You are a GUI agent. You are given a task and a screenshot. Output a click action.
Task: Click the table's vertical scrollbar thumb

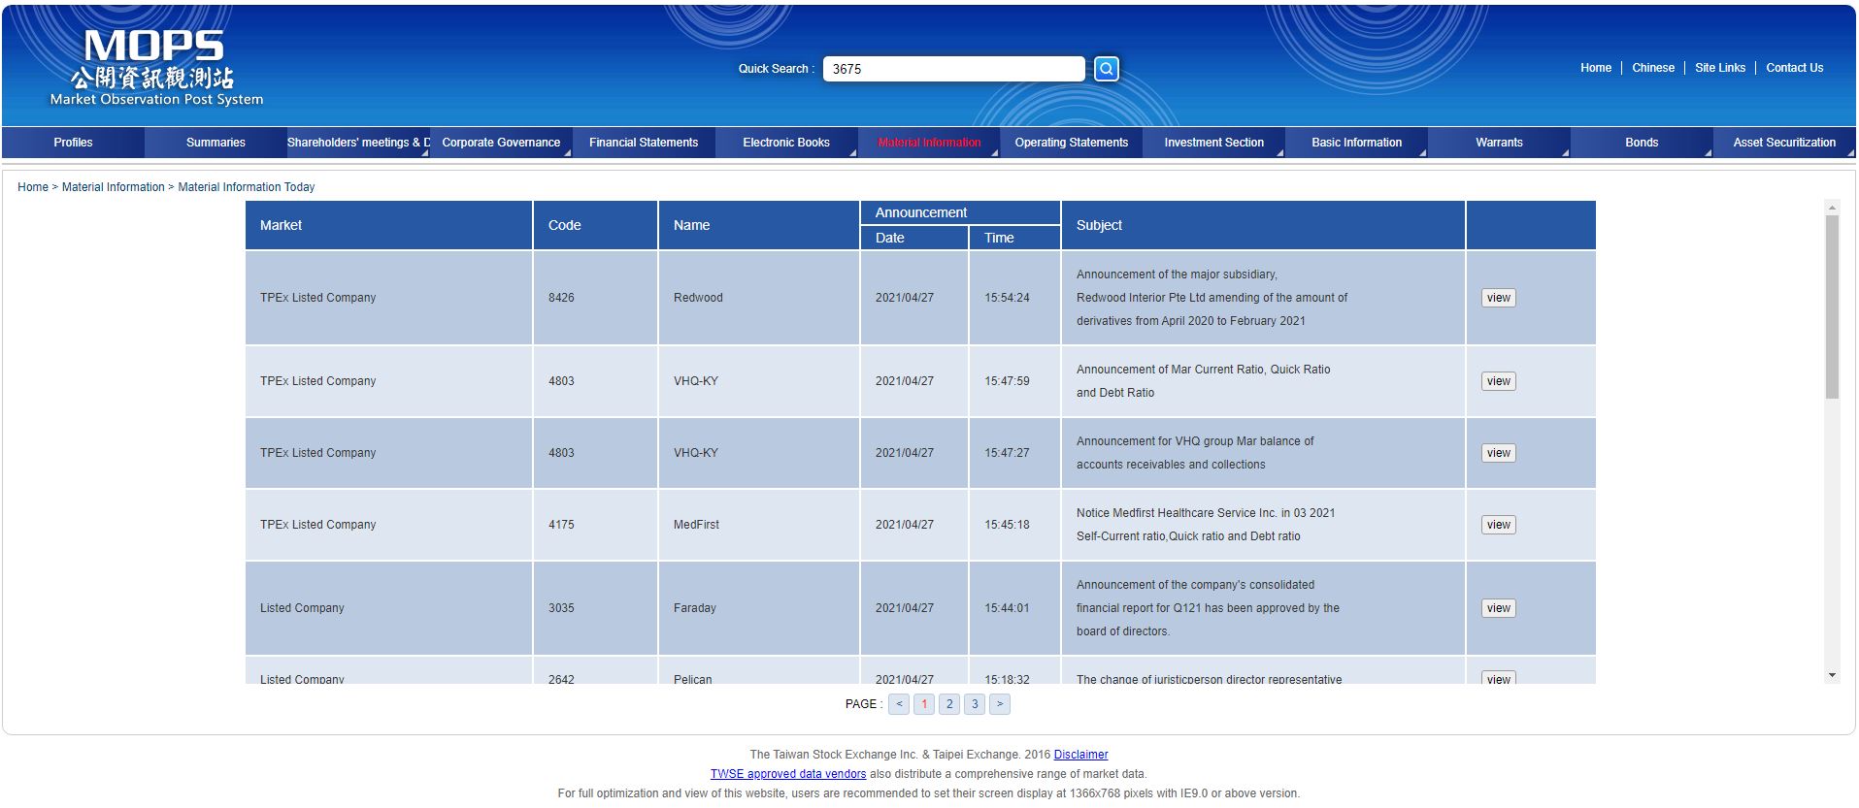click(x=1832, y=306)
